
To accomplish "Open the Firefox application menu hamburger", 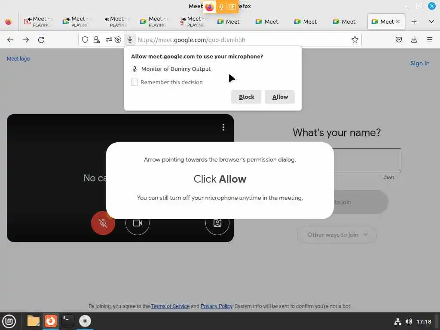I will coord(429,40).
